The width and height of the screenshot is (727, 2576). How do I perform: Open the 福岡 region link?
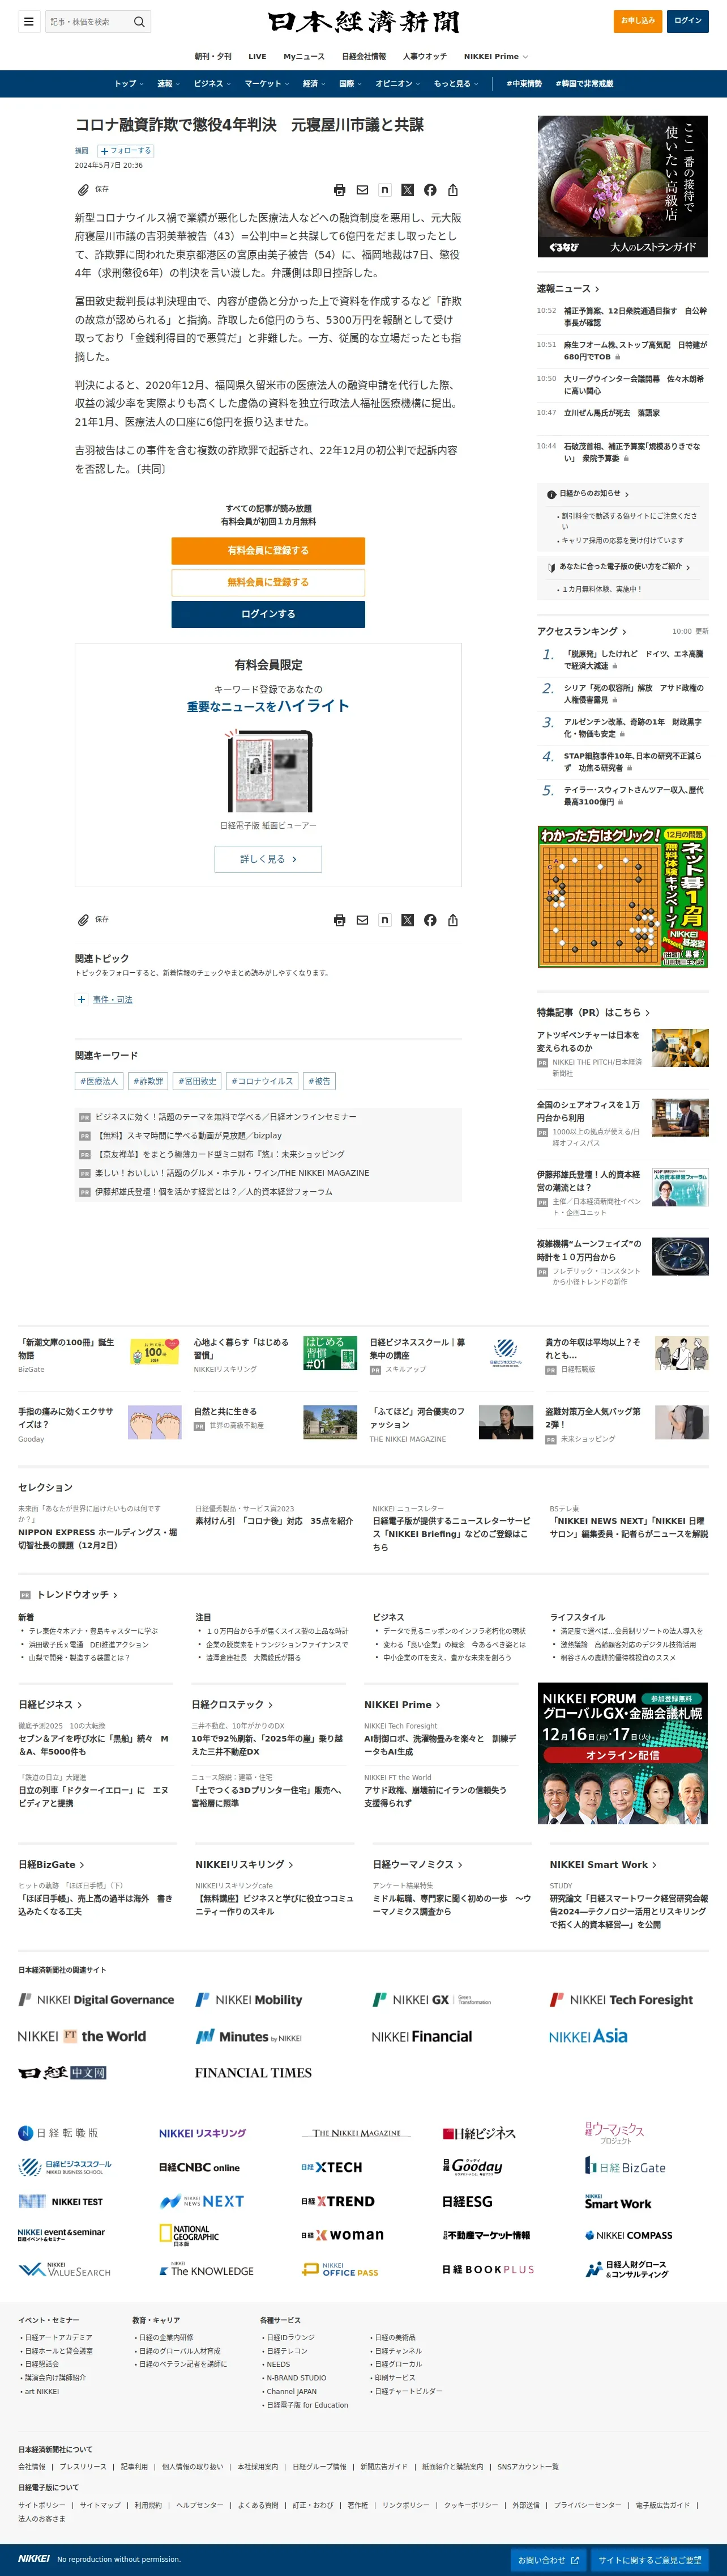[x=82, y=151]
